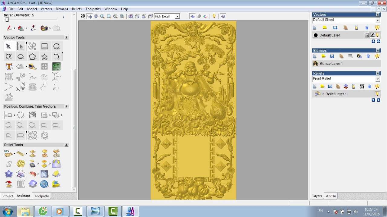Image resolution: width=387 pixels, height=217 pixels.
Task: Collapse the Vector Tools section
Action: [x=67, y=37]
